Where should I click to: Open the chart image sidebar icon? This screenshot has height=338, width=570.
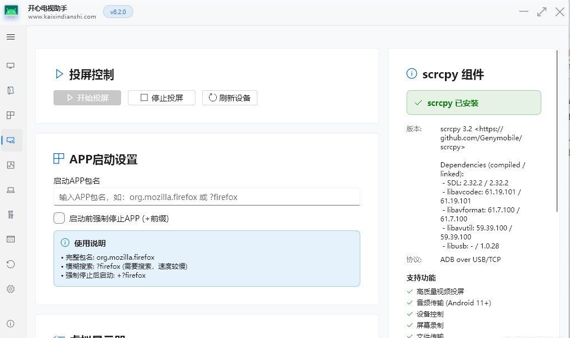click(x=11, y=165)
